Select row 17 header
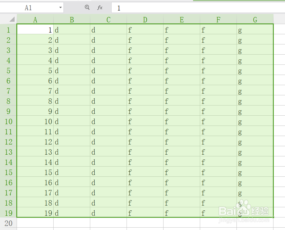The height and width of the screenshot is (230, 285). pos(8,192)
